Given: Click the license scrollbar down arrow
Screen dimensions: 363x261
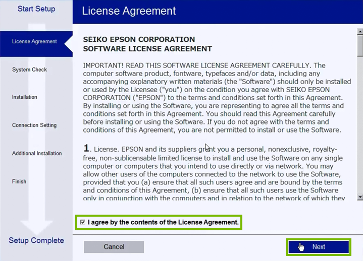Looking at the screenshot, I should click(360, 197).
